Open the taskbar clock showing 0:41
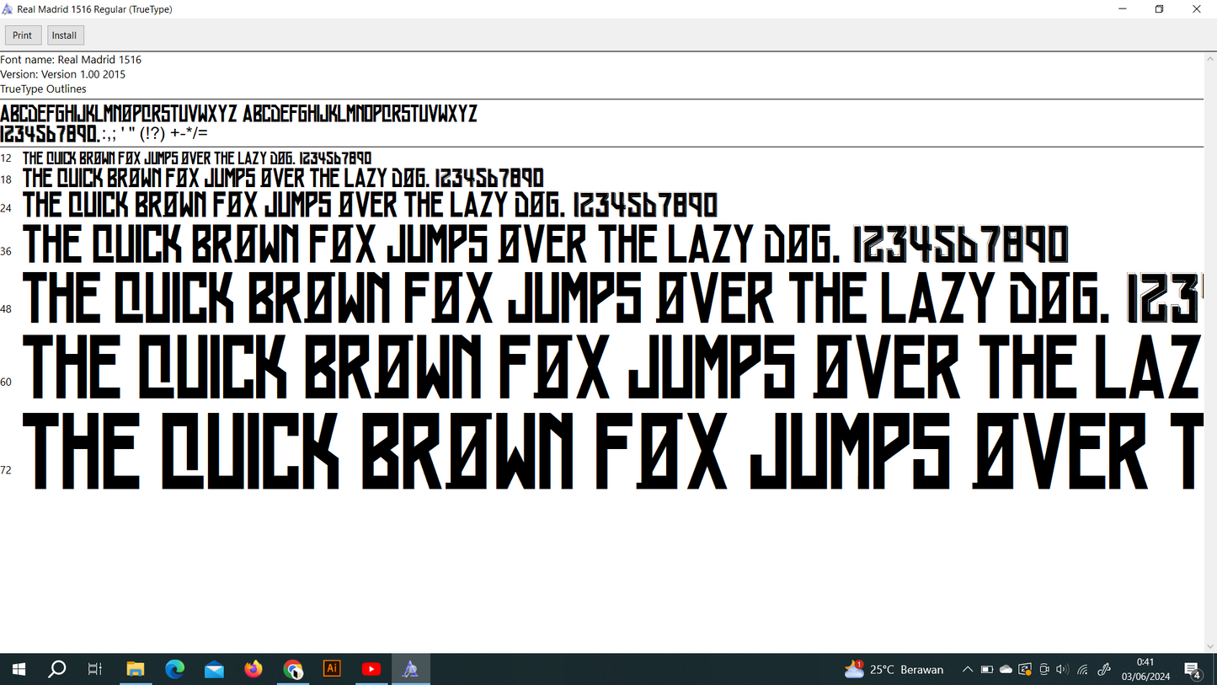 (x=1145, y=670)
